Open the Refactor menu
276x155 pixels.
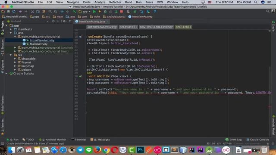point(115,2)
